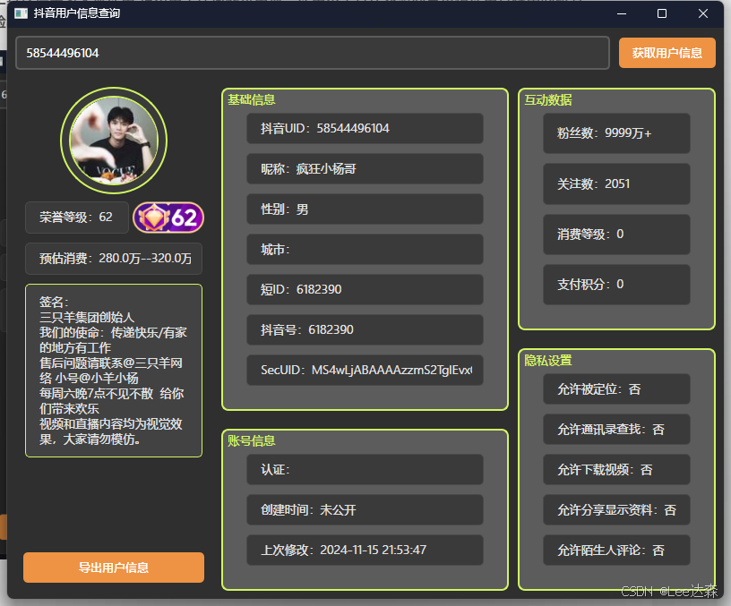Select the 允许通讯录查找: 否 field
The width and height of the screenshot is (731, 606).
616,429
